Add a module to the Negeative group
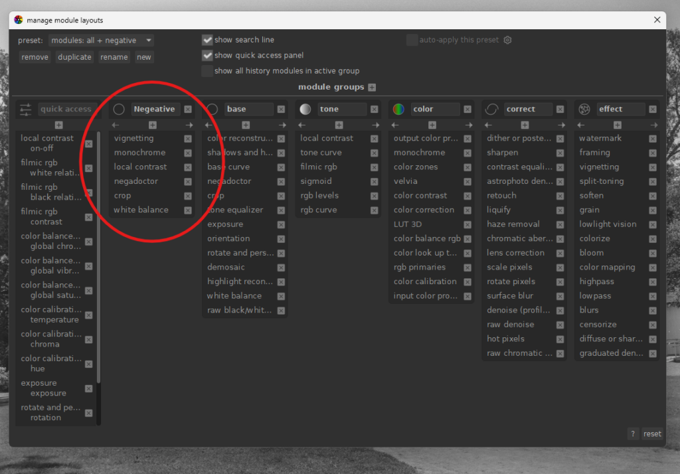This screenshot has width=680, height=474. tap(153, 125)
